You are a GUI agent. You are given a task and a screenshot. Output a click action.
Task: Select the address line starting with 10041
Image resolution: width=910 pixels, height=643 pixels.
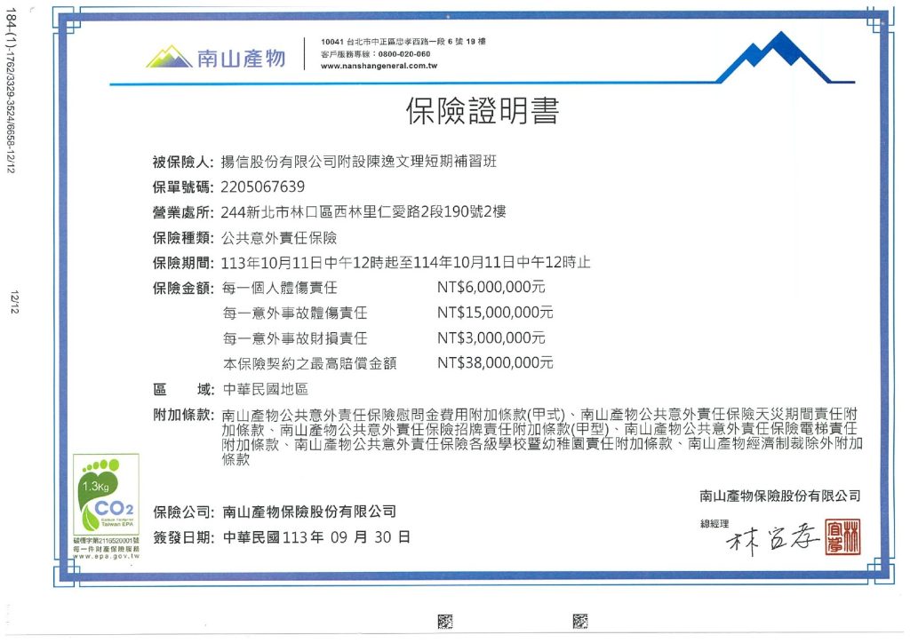(x=403, y=42)
